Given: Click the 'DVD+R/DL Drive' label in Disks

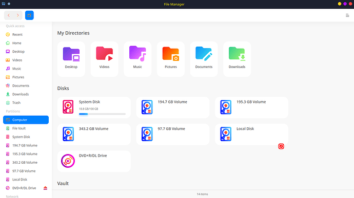Looking at the screenshot, I should [x=93, y=156].
